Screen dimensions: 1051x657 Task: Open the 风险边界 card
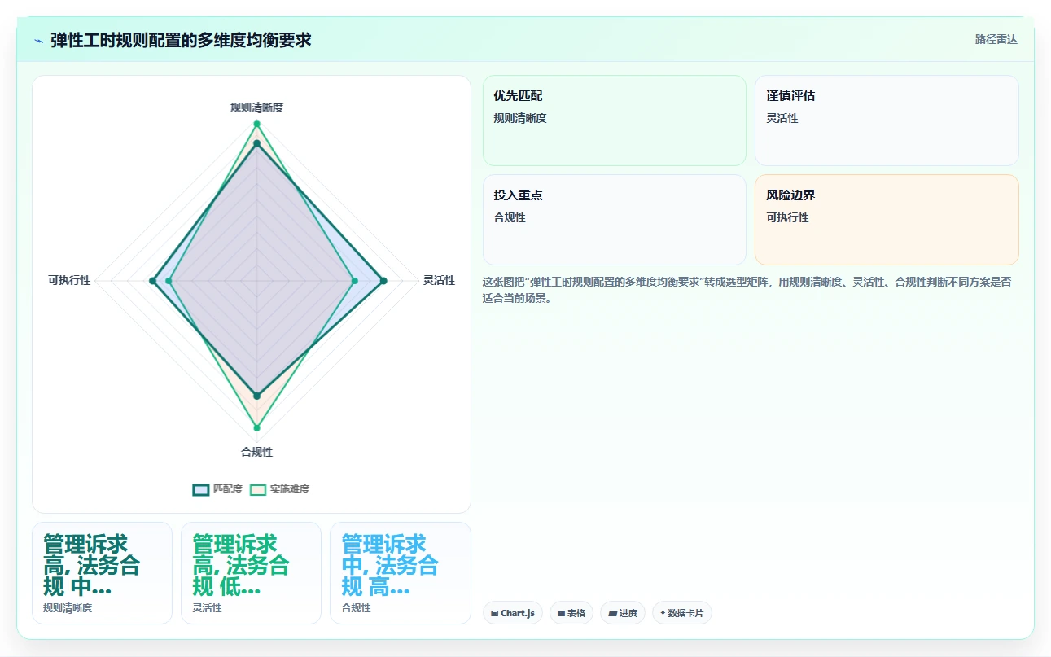pyautogui.click(x=887, y=220)
